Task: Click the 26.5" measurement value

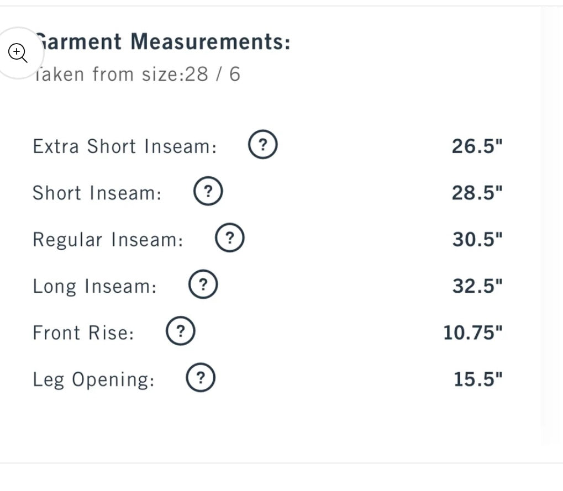Action: [x=477, y=146]
